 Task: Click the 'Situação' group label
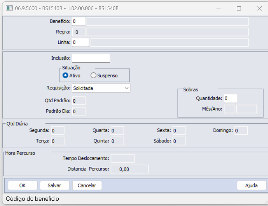click(71, 68)
